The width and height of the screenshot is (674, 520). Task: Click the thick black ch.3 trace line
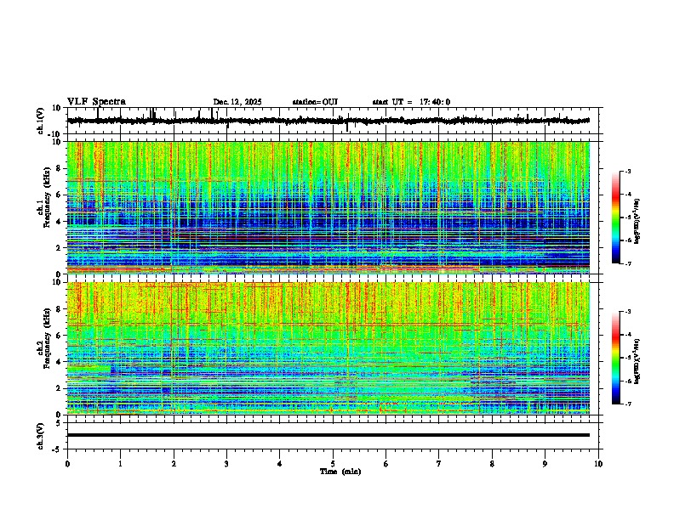pos(328,435)
